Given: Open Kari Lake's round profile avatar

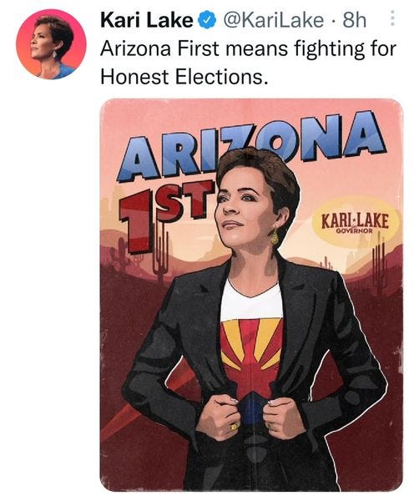Looking at the screenshot, I should [x=51, y=43].
